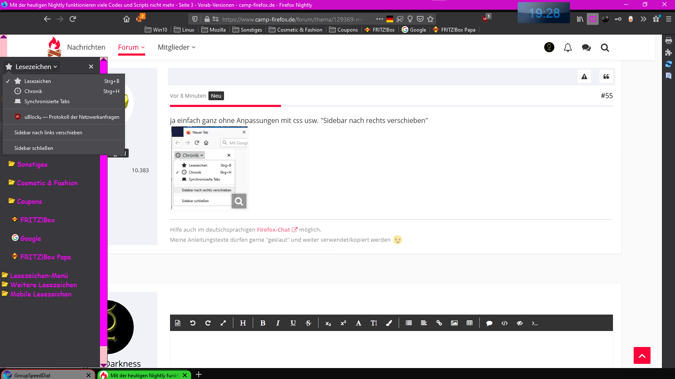Toggle the sidebar toolbar button

(593, 19)
